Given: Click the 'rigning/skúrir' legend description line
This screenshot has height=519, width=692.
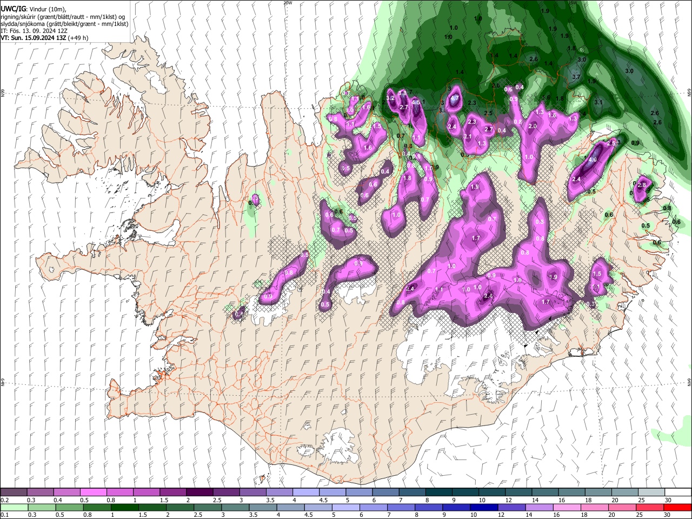Looking at the screenshot, I should [63, 17].
